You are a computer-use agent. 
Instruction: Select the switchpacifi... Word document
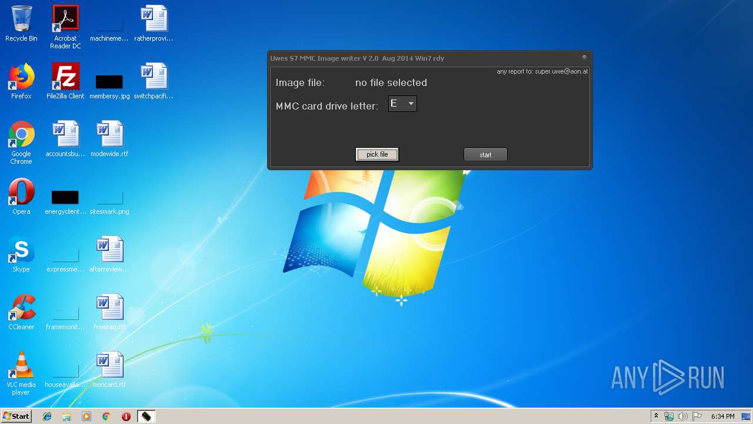pyautogui.click(x=154, y=81)
